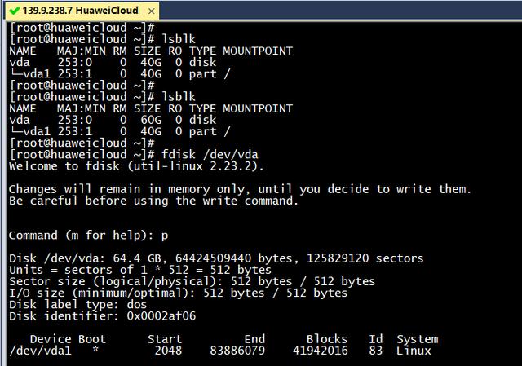Click the first lsblk command text
This screenshot has width=522, height=366.
179,39
